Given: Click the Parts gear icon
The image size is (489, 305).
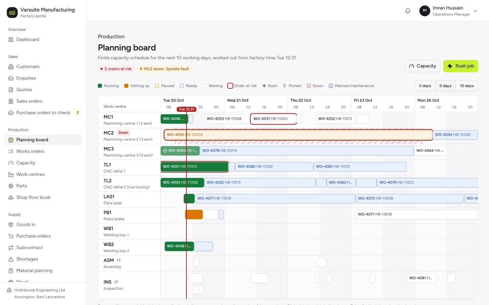Looking at the screenshot, I should click(11, 186).
